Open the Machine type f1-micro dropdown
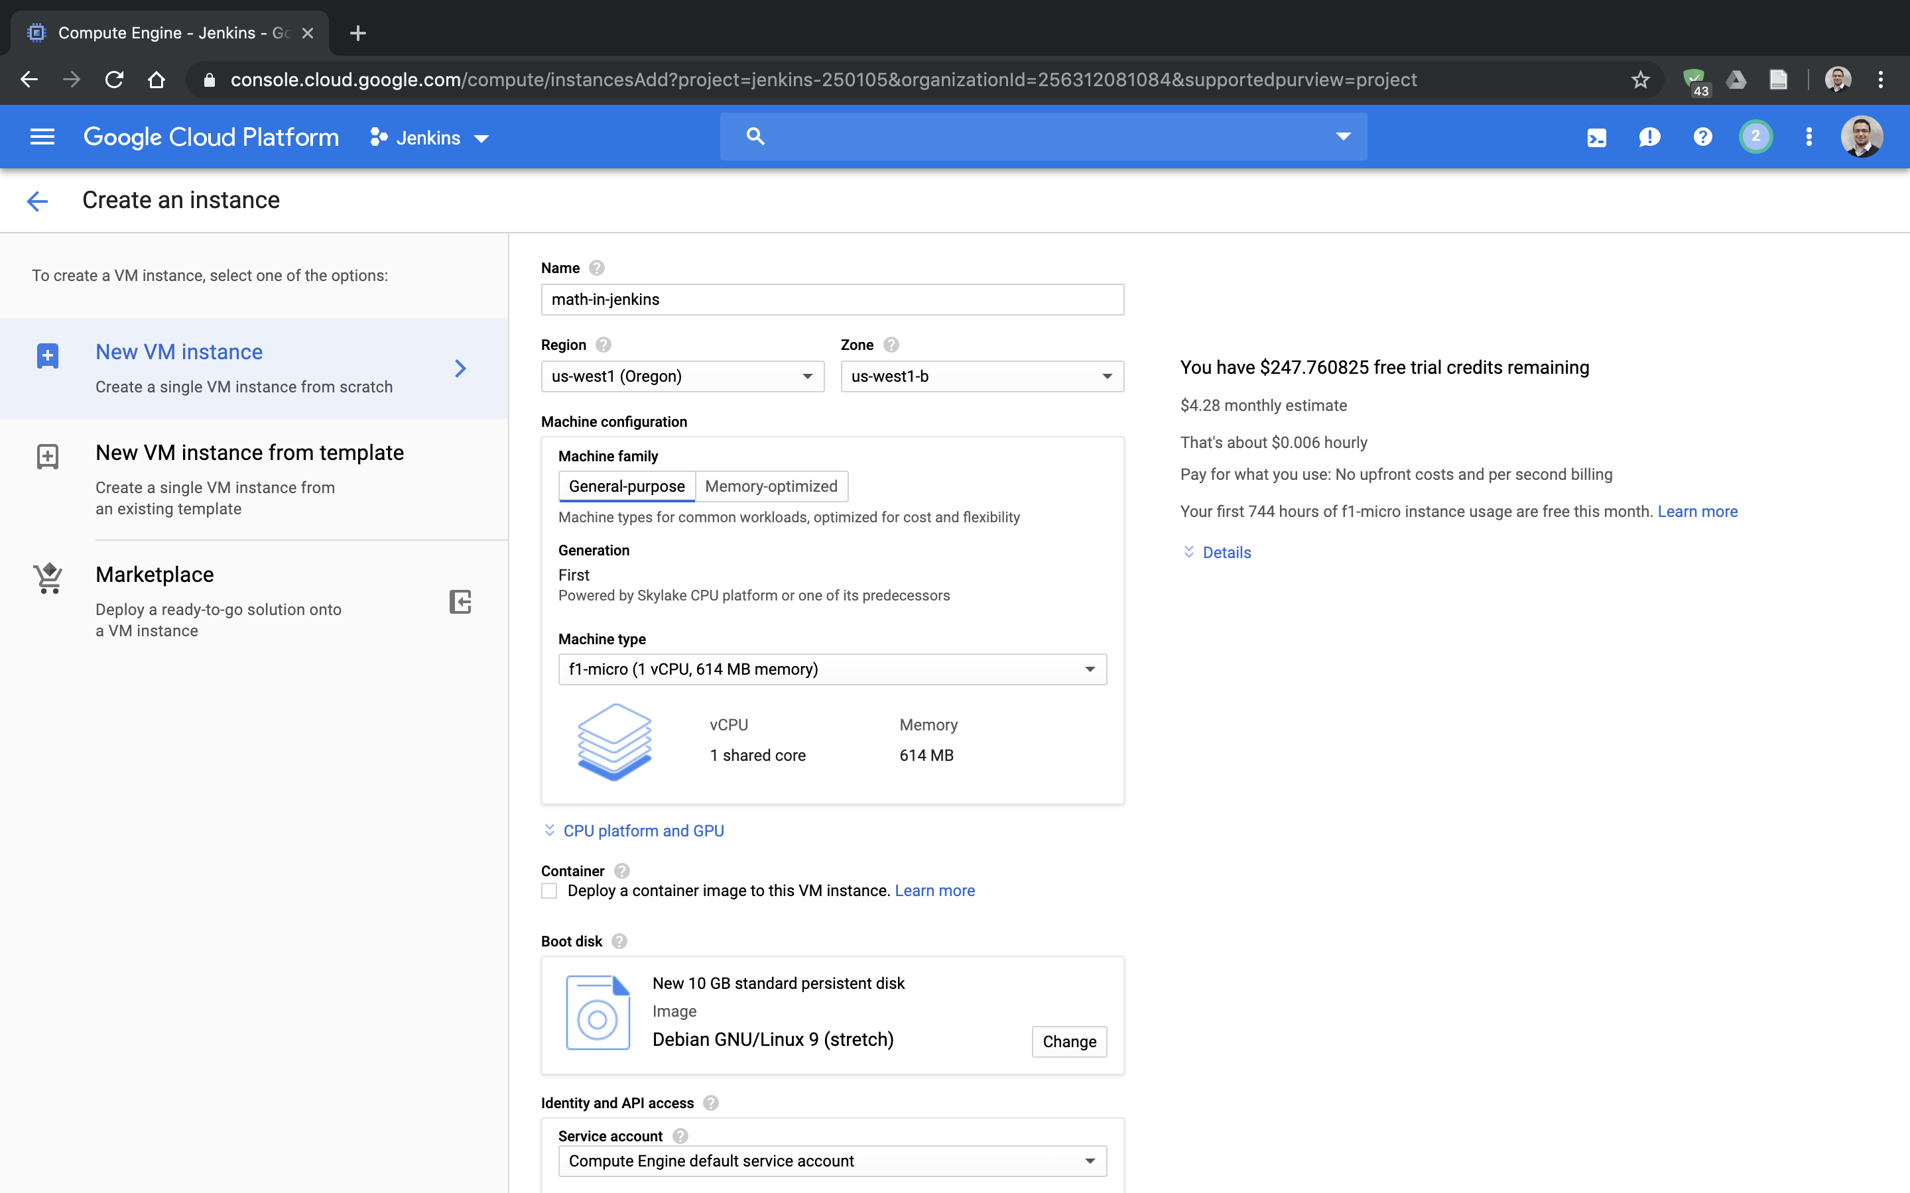Viewport: 1910px width, 1193px height. pos(832,669)
